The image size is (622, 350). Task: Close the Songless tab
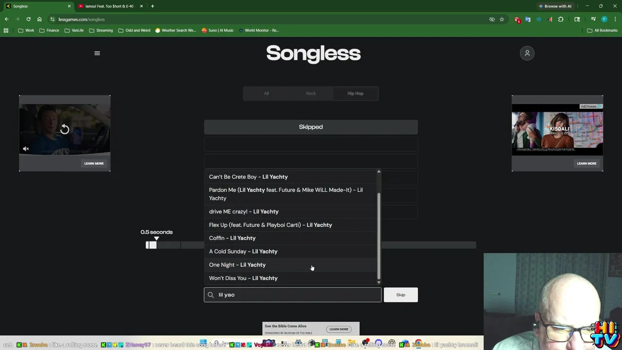(x=69, y=6)
